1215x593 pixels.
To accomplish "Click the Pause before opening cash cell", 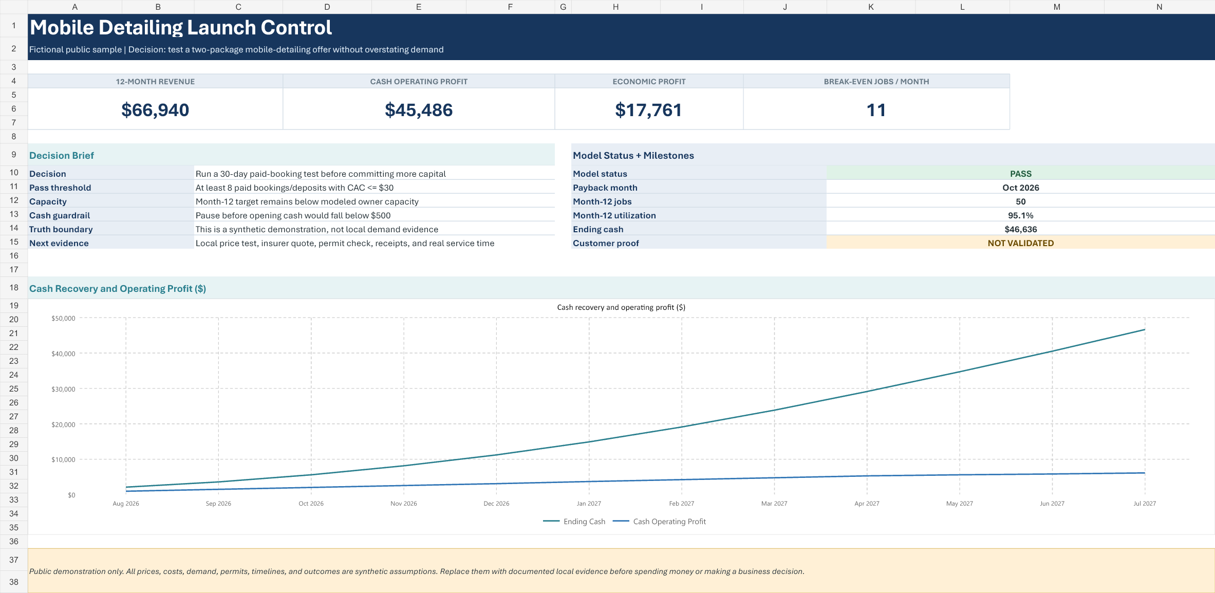I will (375, 215).
